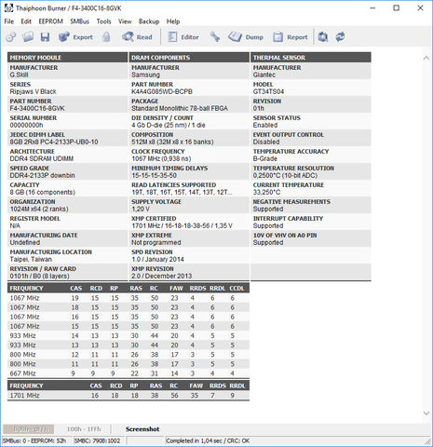Open file using folder toolbar icon
This screenshot has width=433, height=447.
coord(28,37)
